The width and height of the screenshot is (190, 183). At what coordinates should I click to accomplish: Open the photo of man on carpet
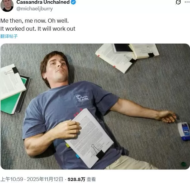click(95, 106)
